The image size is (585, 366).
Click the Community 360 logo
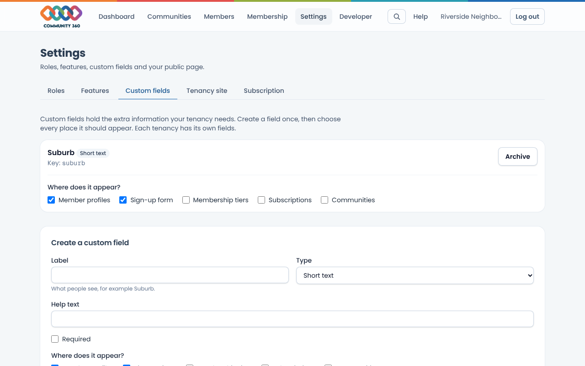pos(61,16)
